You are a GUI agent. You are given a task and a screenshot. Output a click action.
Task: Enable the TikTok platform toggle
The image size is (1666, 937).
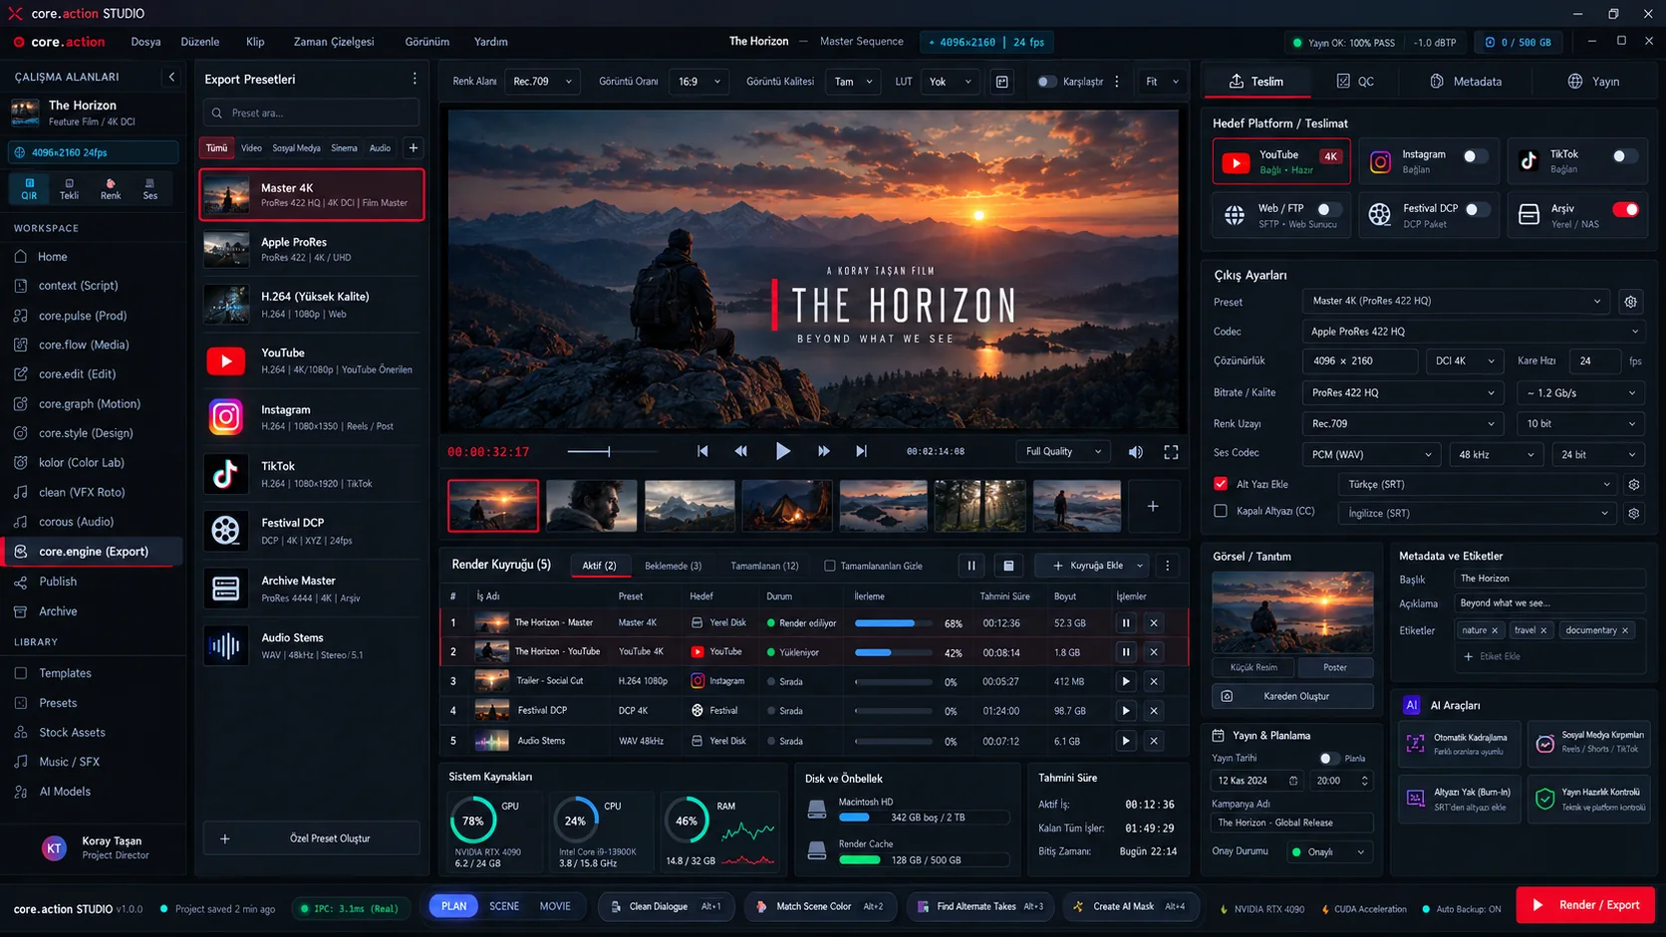(x=1623, y=156)
